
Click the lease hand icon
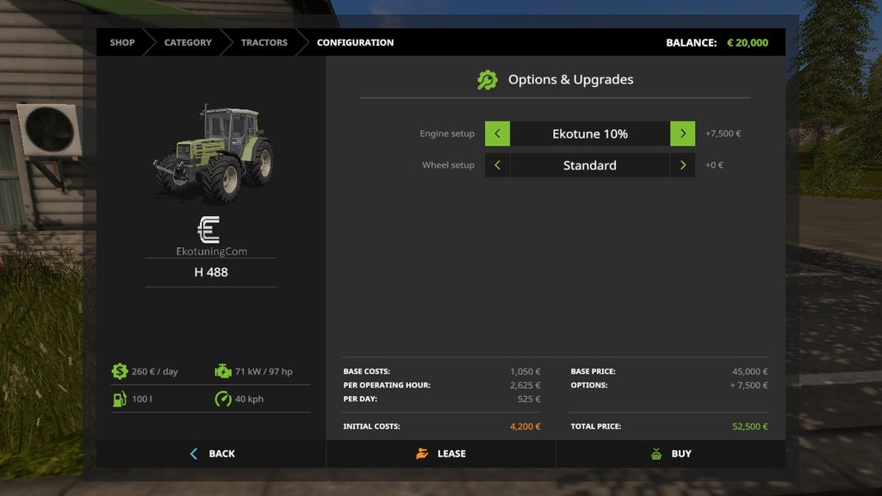422,454
